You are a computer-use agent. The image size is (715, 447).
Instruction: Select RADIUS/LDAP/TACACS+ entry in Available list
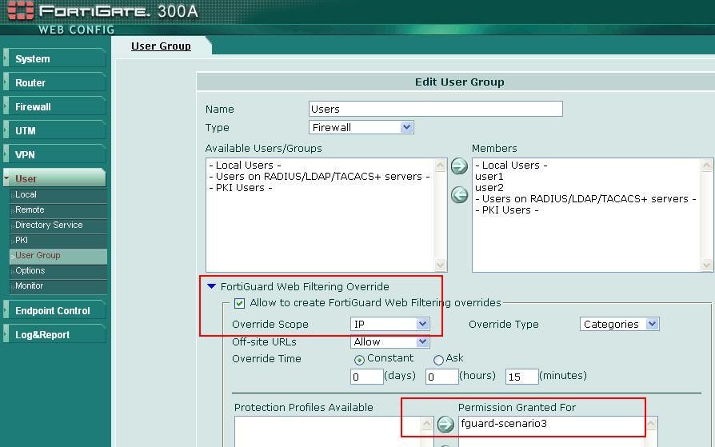tap(319, 177)
